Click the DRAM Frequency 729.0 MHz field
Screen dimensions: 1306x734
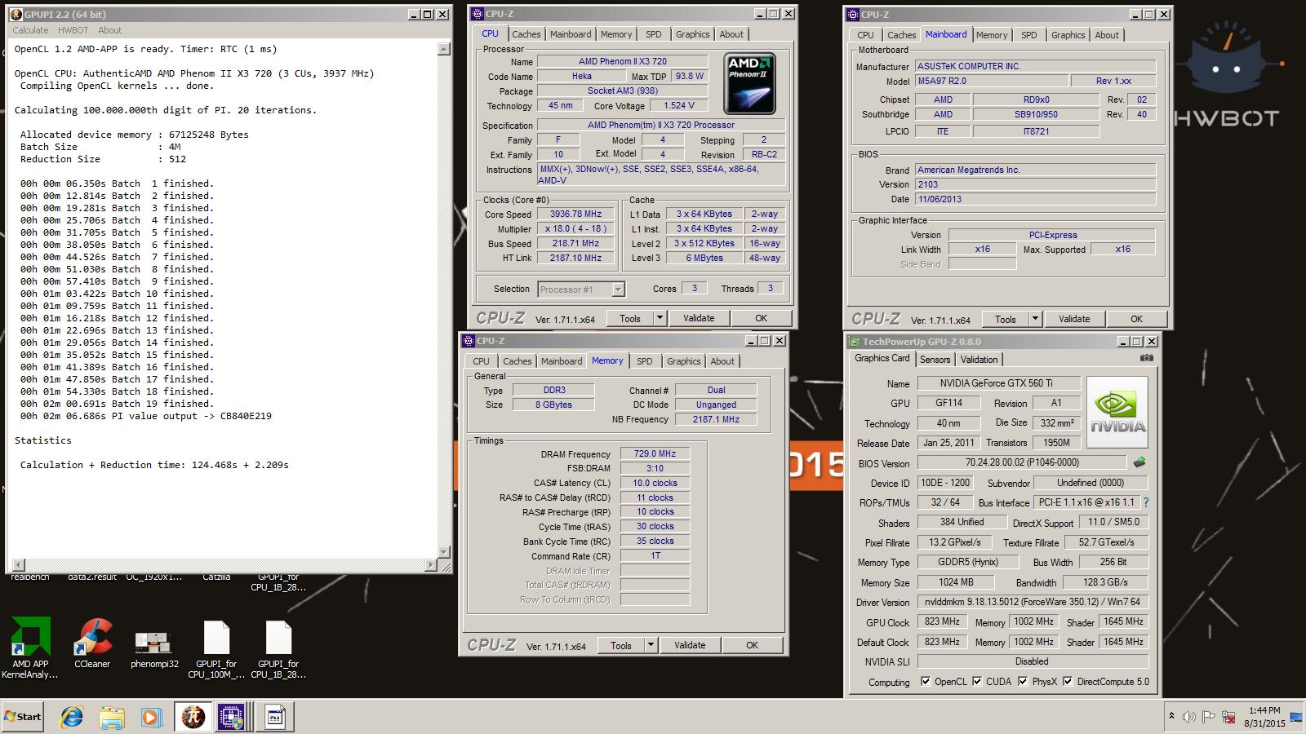(x=655, y=453)
